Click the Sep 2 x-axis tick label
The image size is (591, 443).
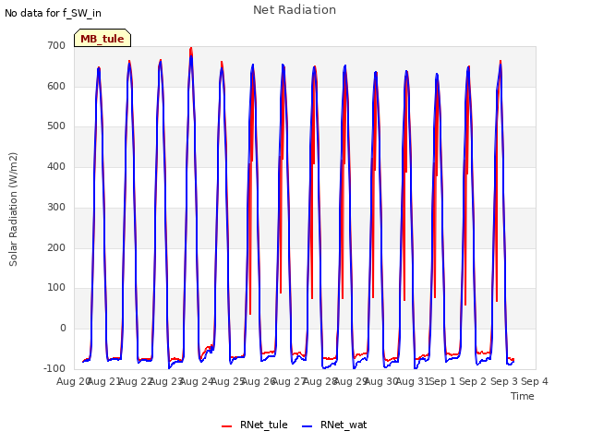[473, 381]
